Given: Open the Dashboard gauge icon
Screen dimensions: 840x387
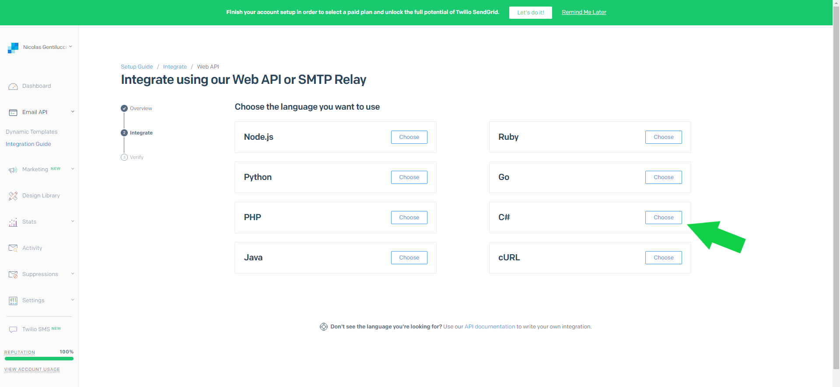Looking at the screenshot, I should pos(13,86).
